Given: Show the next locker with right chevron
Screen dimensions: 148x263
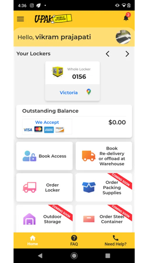Looking at the screenshot, I should click(x=127, y=54).
